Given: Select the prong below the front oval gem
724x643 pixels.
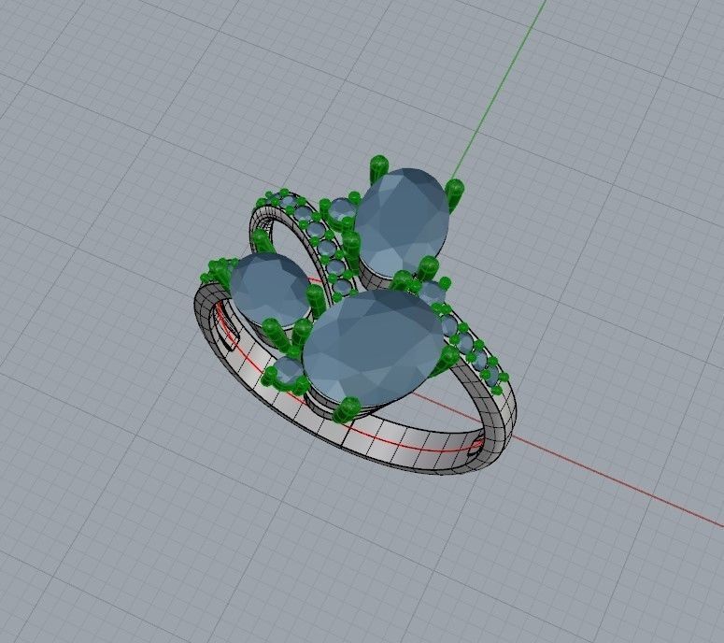Looking at the screenshot, I should [x=348, y=410].
